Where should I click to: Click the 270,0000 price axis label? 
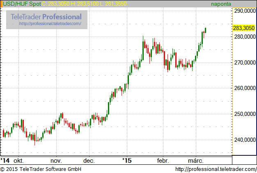point(245,62)
